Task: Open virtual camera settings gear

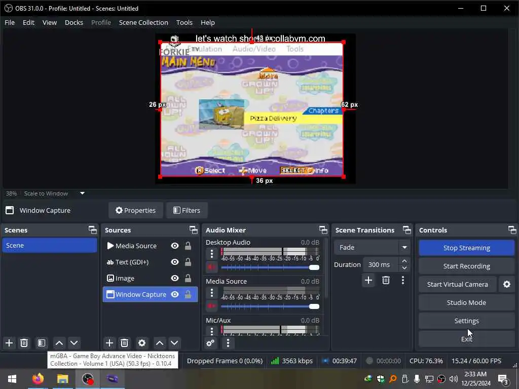Action: pyautogui.click(x=507, y=284)
